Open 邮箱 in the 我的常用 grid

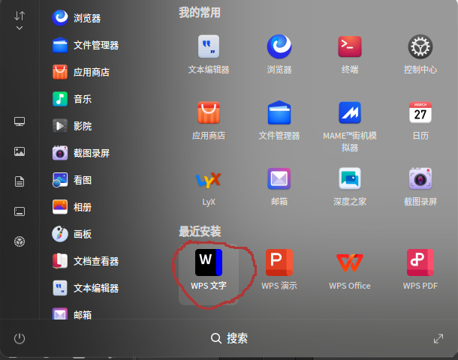[x=279, y=187]
